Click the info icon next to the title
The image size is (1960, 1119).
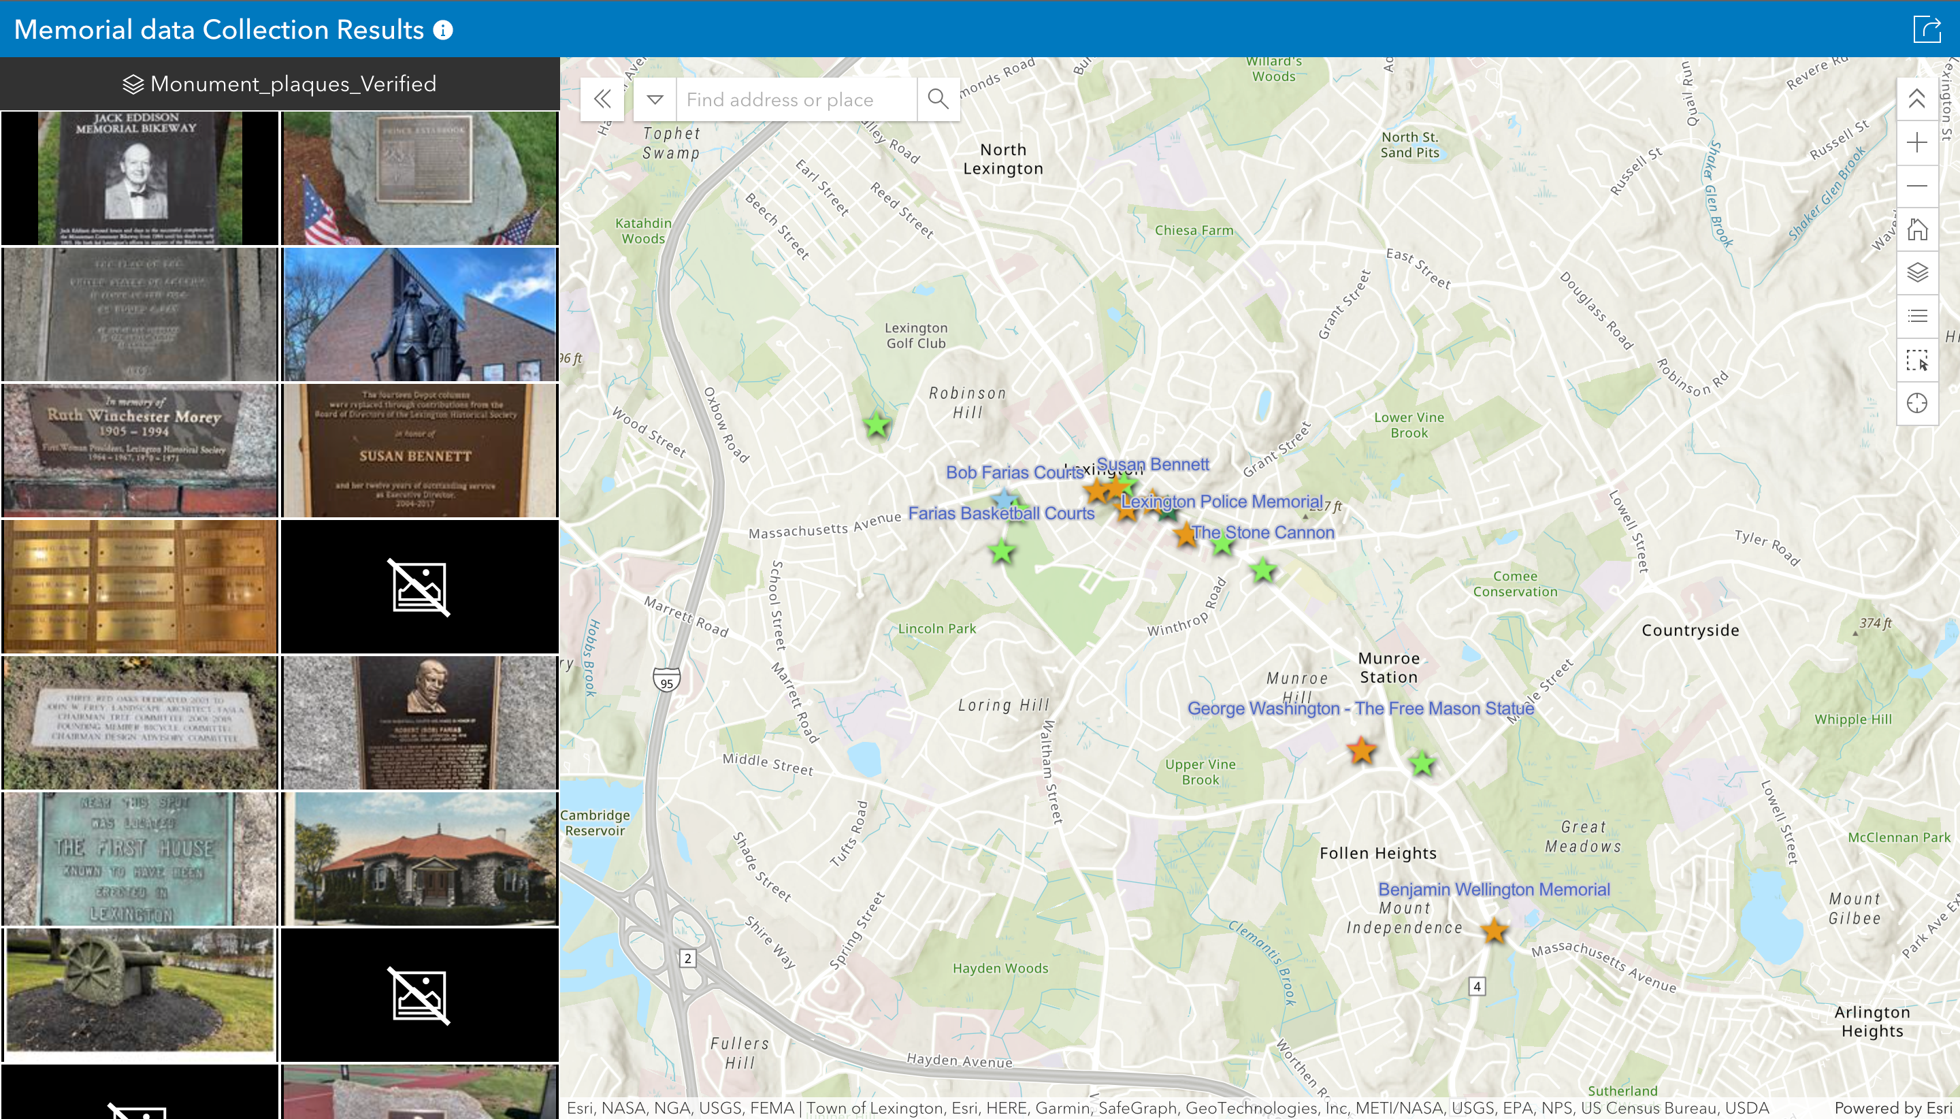(x=443, y=30)
